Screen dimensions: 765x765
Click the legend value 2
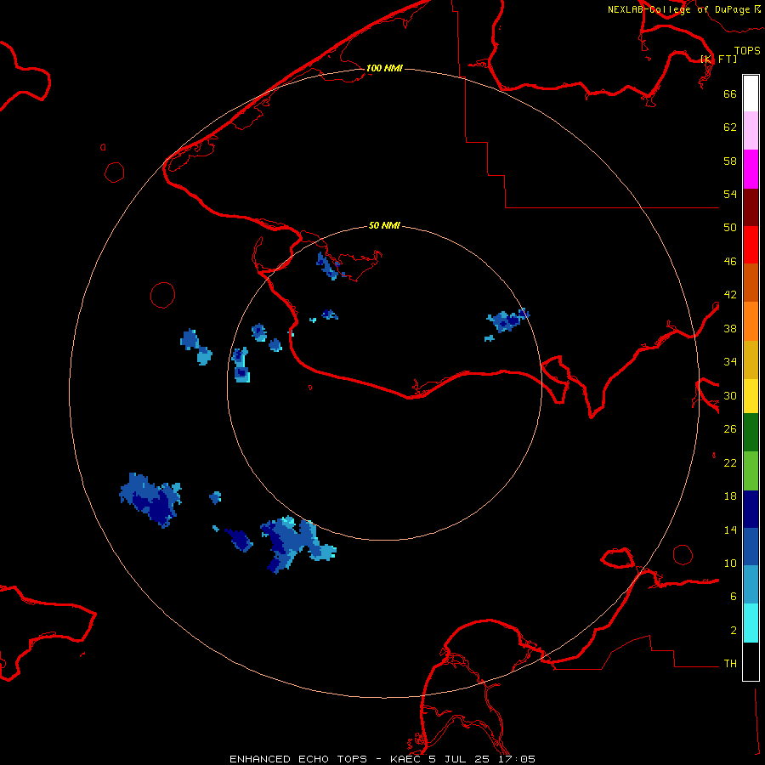[734, 631]
